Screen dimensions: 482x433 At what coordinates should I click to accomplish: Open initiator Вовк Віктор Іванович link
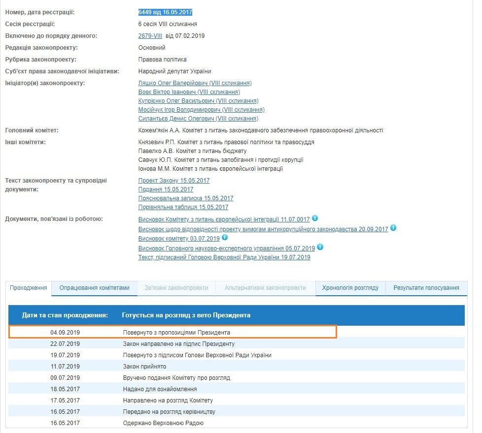coord(189,92)
